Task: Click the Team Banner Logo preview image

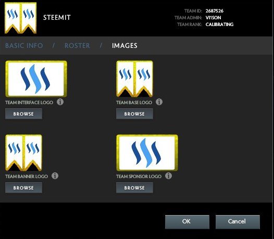Action: pos(24,153)
